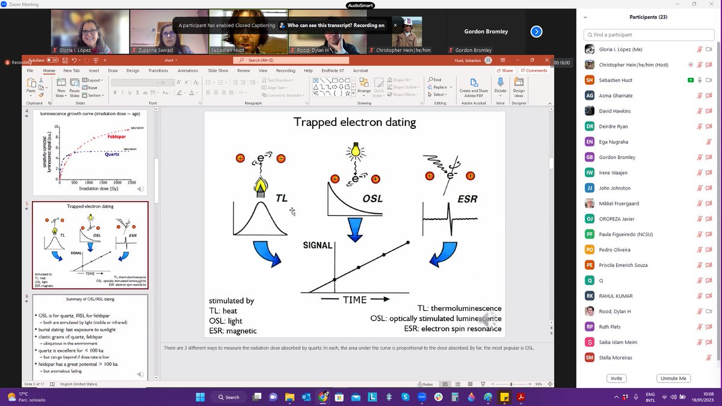
Task: Click the Format Painter brush icon
Action: pos(41,95)
